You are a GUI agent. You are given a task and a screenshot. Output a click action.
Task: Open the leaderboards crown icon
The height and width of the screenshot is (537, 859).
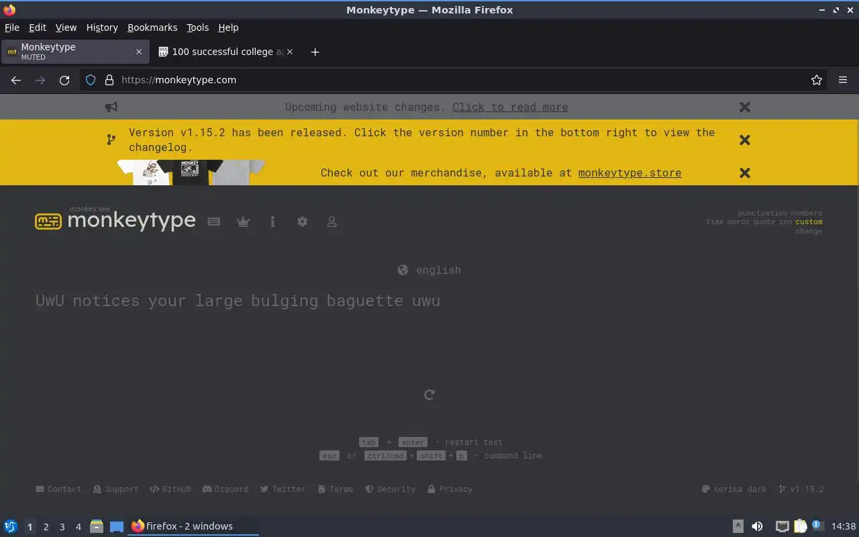243,222
